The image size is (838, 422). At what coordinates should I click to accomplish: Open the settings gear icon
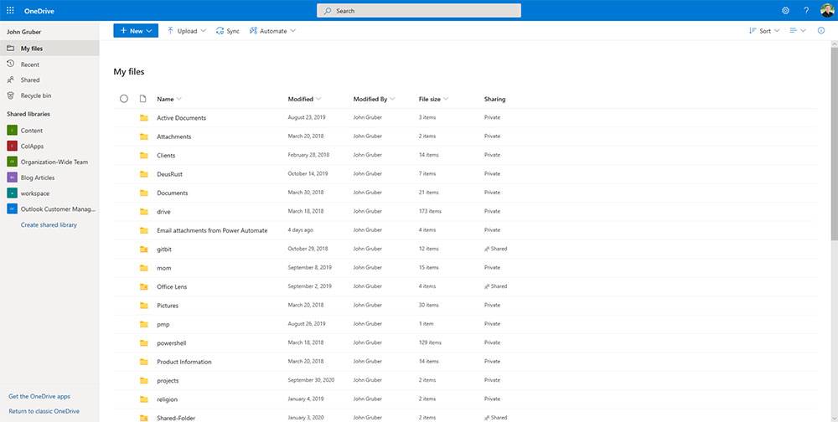click(x=785, y=11)
